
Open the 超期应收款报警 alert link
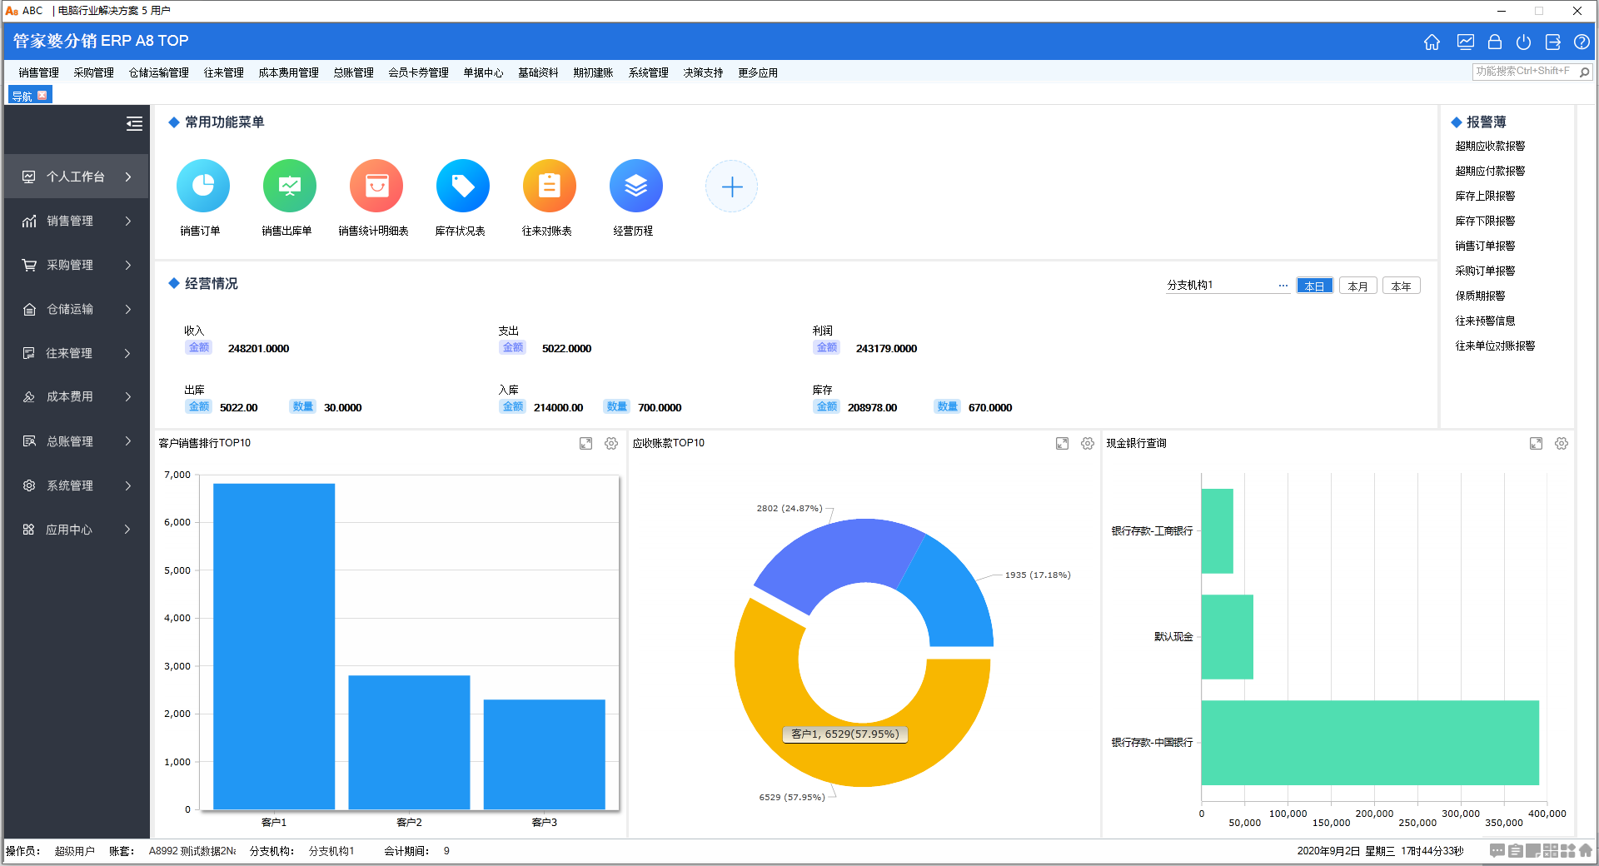[1489, 146]
